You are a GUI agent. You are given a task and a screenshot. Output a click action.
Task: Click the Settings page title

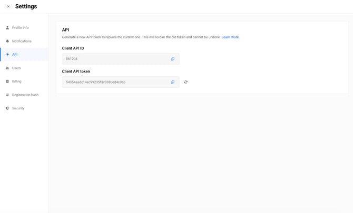click(x=26, y=6)
